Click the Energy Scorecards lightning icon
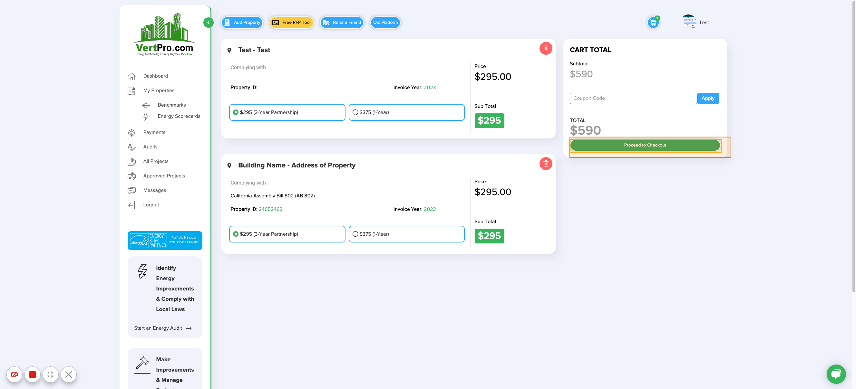 point(146,117)
